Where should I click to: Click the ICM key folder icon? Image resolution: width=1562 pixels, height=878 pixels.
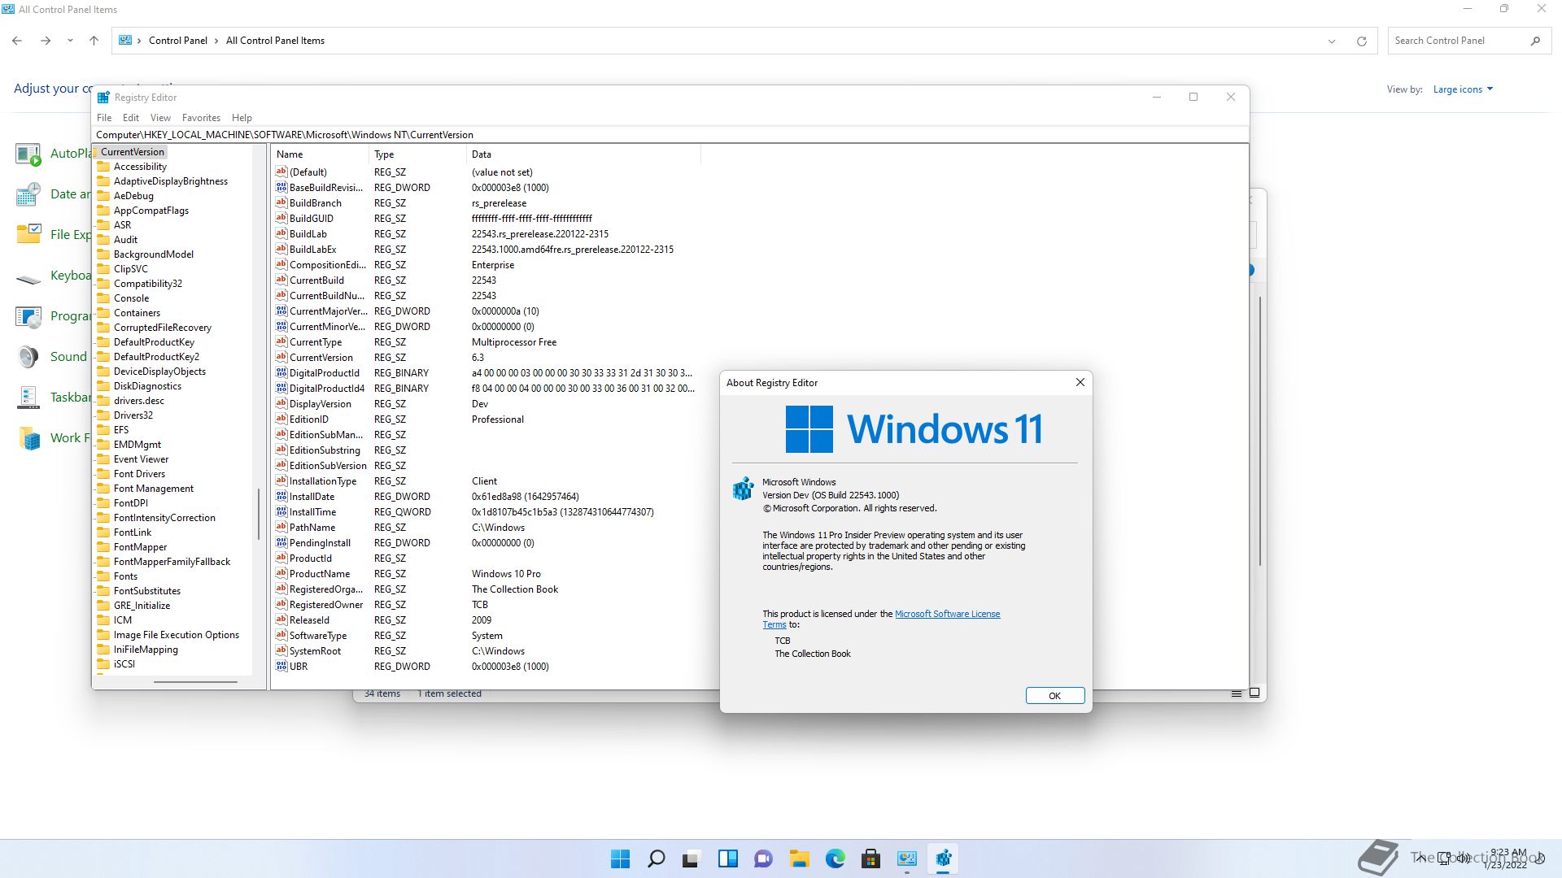[x=103, y=620]
